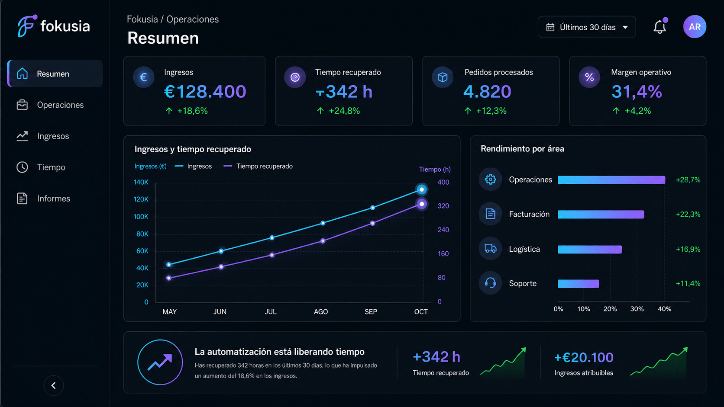The image size is (724, 407).
Task: Click the truck icon beside Logística
Action: pos(490,249)
